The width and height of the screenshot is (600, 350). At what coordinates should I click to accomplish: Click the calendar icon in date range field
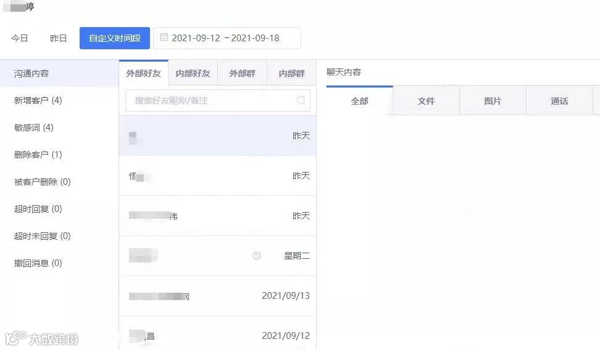pos(164,37)
